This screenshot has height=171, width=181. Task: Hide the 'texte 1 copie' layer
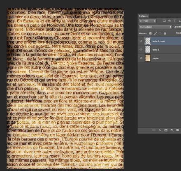[x=141, y=41]
